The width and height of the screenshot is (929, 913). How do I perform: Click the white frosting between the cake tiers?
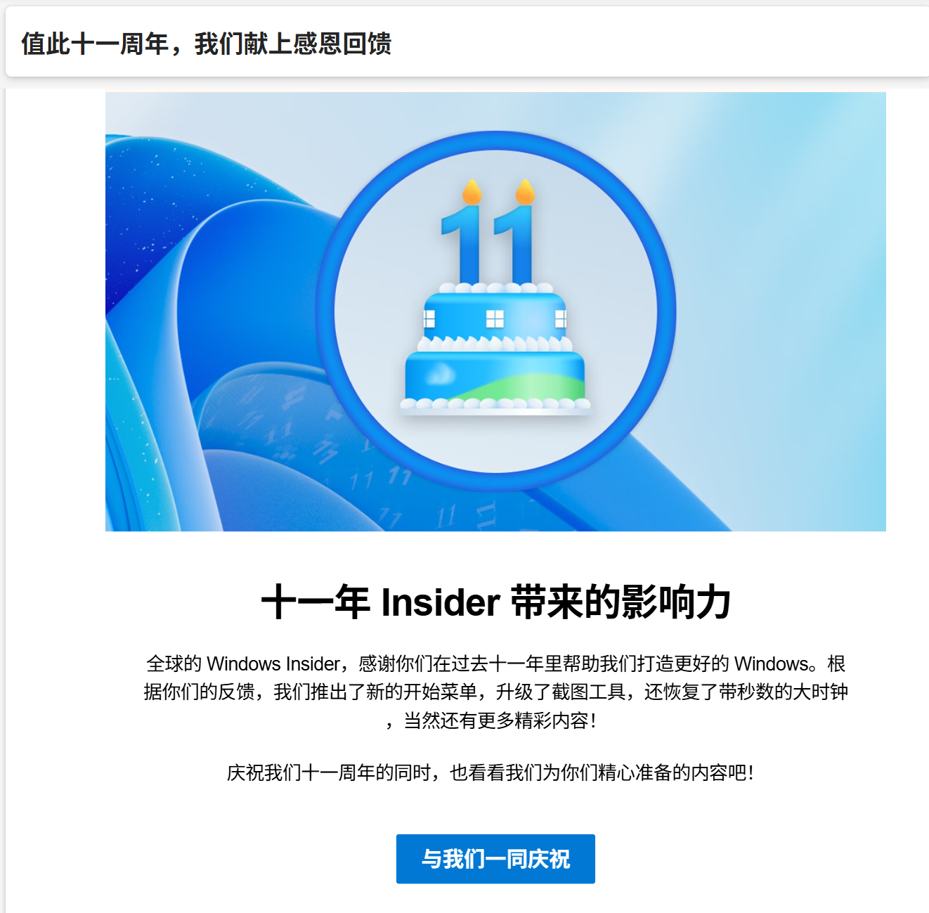[495, 344]
